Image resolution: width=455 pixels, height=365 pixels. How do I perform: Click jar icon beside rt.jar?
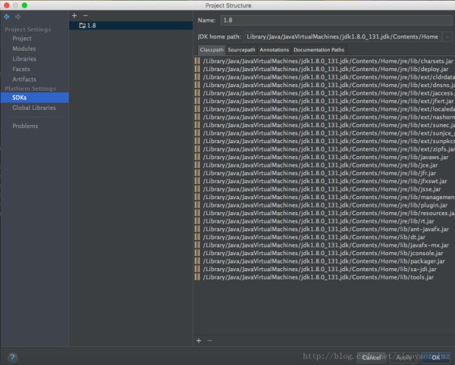tap(197, 221)
